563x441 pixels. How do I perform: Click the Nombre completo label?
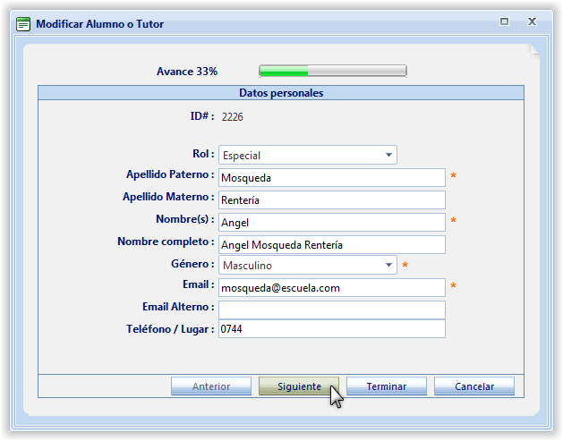pos(166,242)
